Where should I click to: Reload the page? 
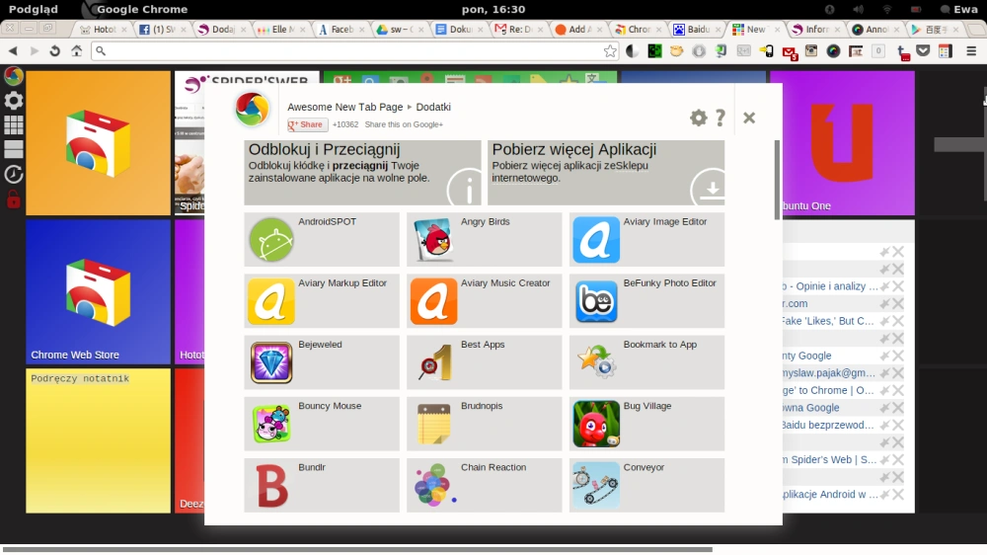[54, 51]
